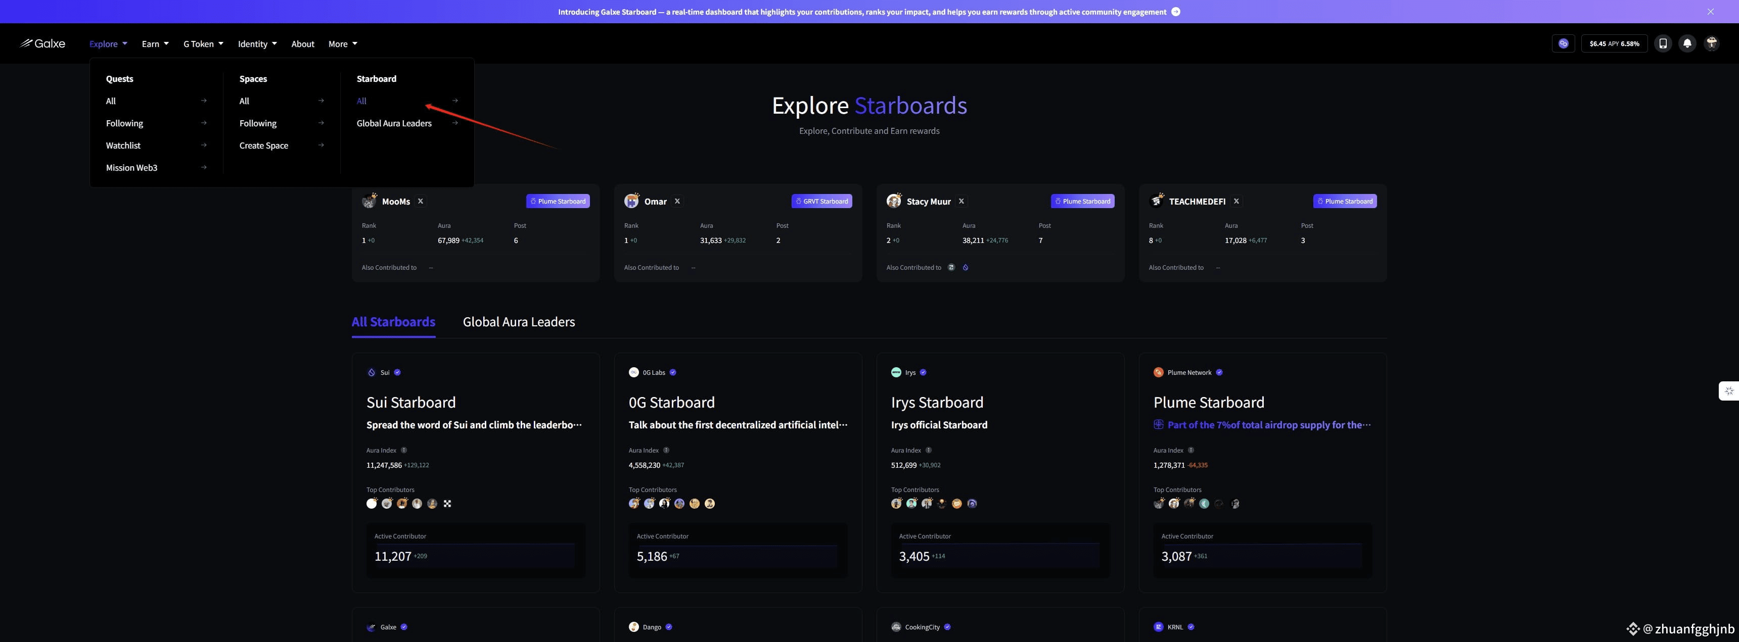Open TEACHMEDEFI's X profile icon
The height and width of the screenshot is (642, 1739).
[x=1236, y=201]
